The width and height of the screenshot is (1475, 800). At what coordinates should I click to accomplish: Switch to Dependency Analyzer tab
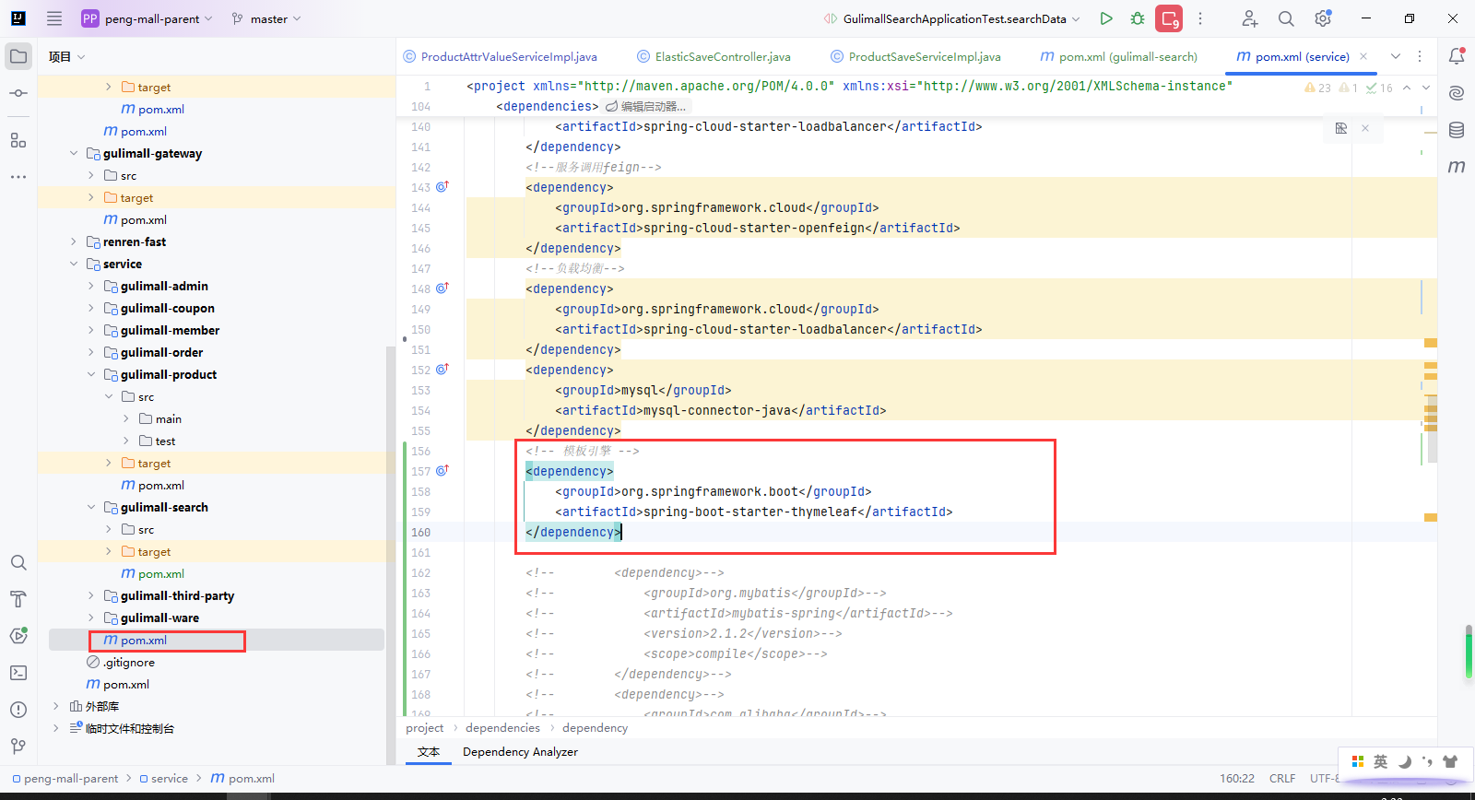tap(520, 752)
